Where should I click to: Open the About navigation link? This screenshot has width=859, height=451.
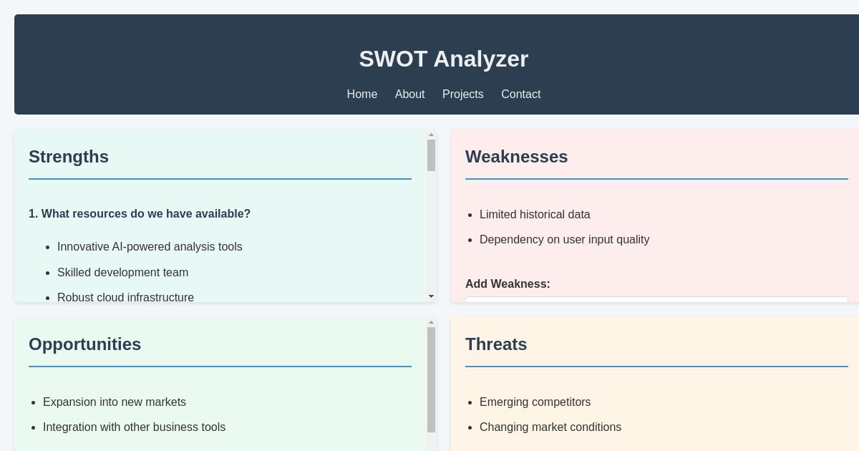point(409,94)
